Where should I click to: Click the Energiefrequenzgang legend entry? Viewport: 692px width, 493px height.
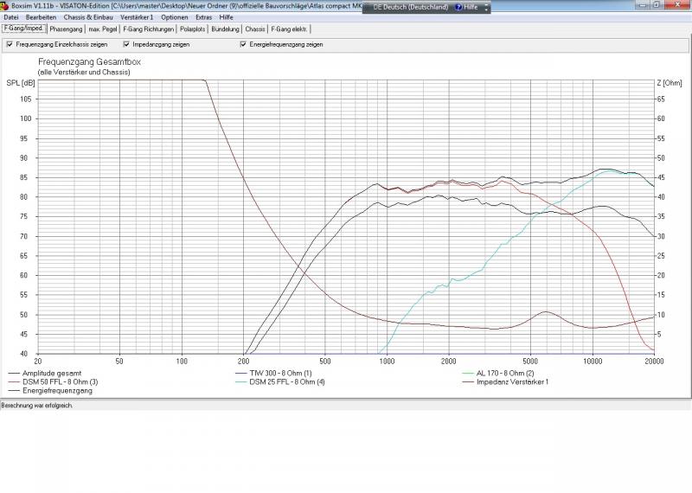[x=50, y=391]
